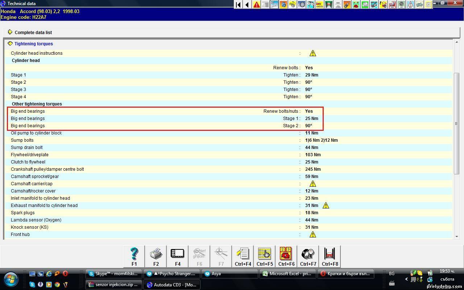Viewport: 464px width, 290px height.
Task: Open the Ctrl+F6 repair times button
Action: pyautogui.click(x=286, y=256)
